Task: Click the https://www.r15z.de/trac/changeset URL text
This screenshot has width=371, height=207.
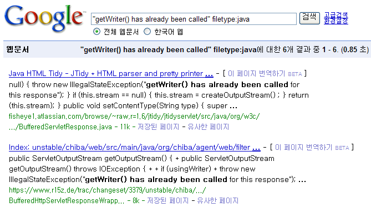Action: (108, 190)
